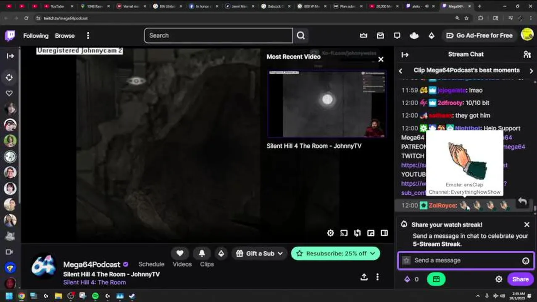Click 'Silent Hill 4 The Room - JohnnyTV' video title
Image resolution: width=537 pixels, height=302 pixels.
point(314,146)
